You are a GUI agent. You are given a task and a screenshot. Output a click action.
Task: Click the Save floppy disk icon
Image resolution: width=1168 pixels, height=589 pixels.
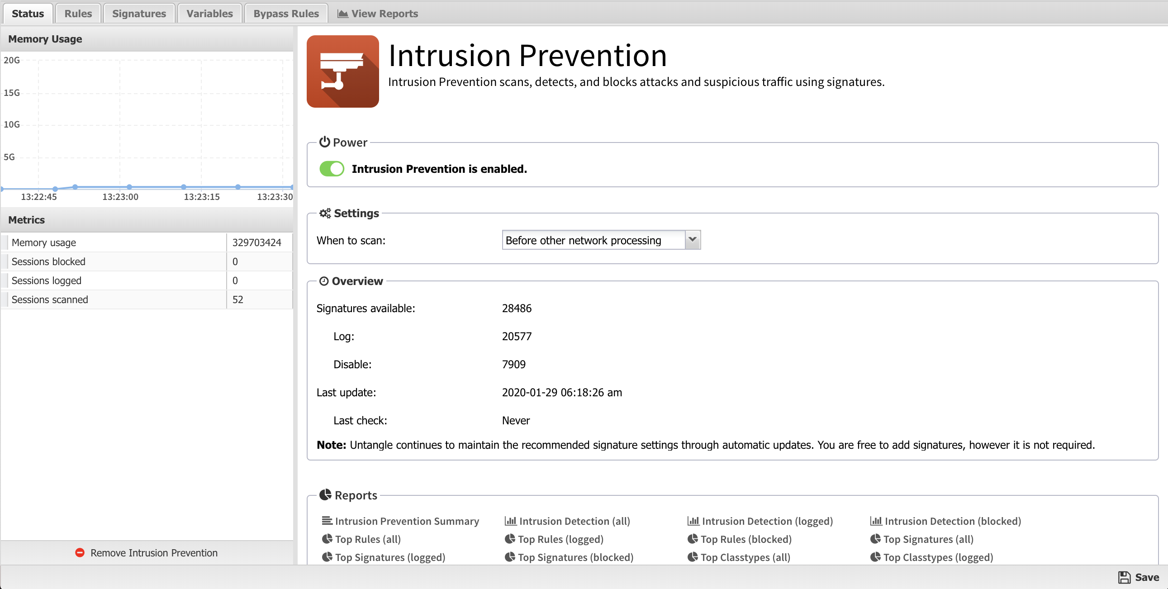pos(1124,577)
